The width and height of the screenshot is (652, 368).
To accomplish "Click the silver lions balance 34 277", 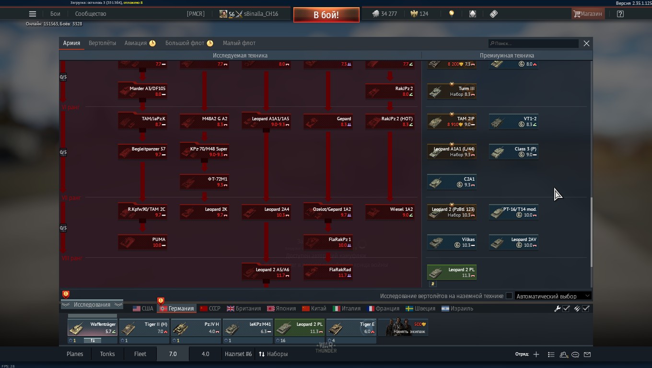I will 384,14.
